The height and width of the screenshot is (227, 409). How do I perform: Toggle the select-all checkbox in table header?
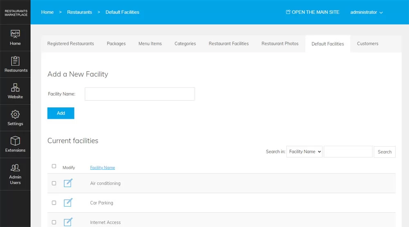click(54, 166)
